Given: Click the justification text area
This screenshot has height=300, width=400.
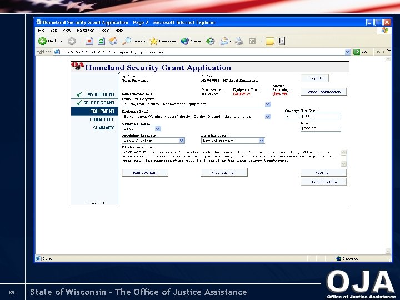Looking at the screenshot, I should pyautogui.click(x=231, y=158).
